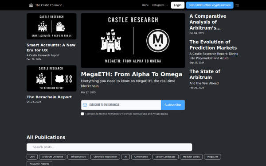Image resolution: width=266 pixels, height=166 pixels.
Task: Focus the Subscribe to the Chronicle email field
Action: 121,105
